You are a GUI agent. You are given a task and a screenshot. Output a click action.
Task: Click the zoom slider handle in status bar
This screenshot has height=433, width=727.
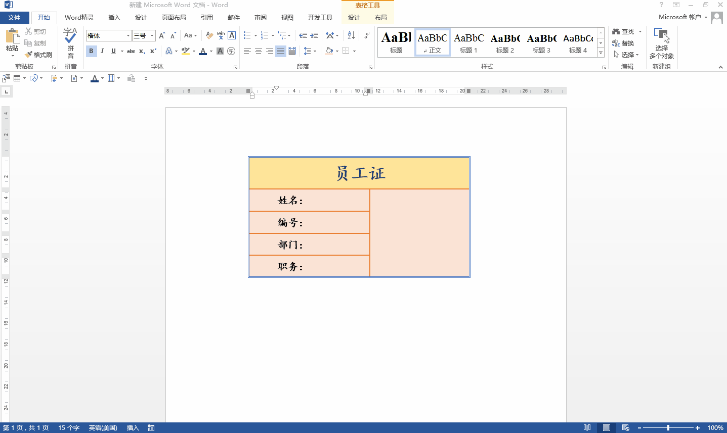[x=668, y=428]
